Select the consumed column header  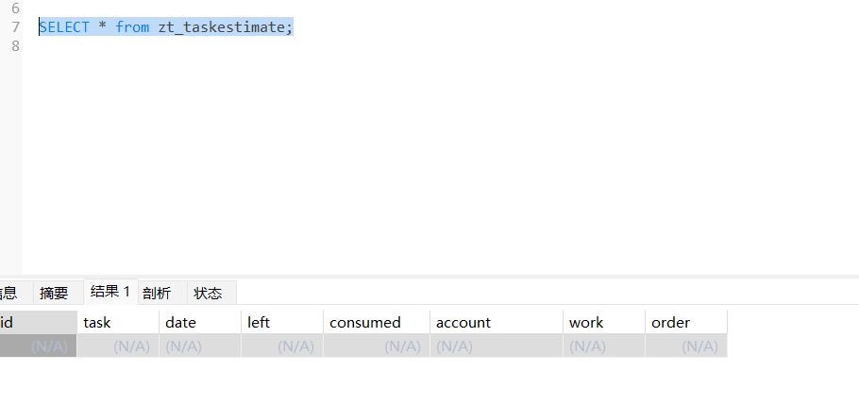tap(376, 322)
